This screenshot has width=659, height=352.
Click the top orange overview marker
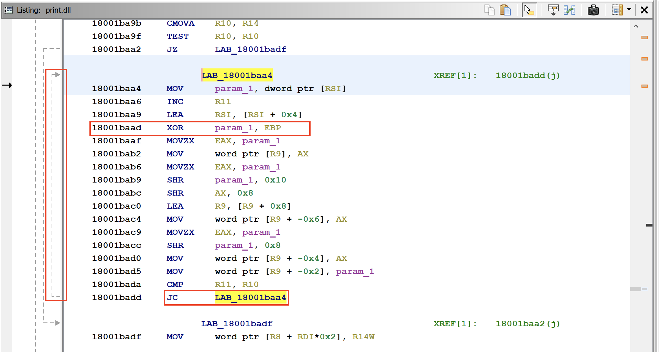pos(645,37)
